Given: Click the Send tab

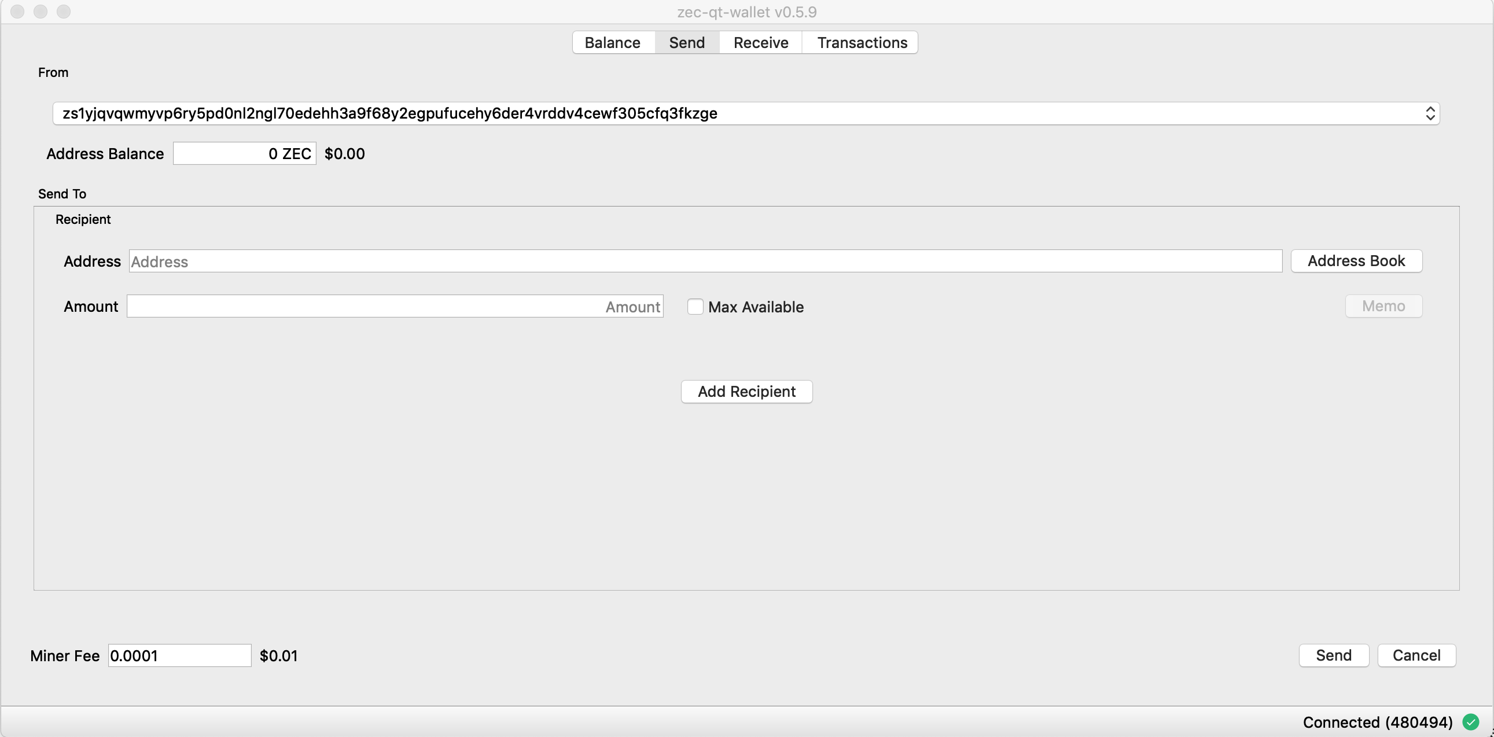Looking at the screenshot, I should (687, 42).
